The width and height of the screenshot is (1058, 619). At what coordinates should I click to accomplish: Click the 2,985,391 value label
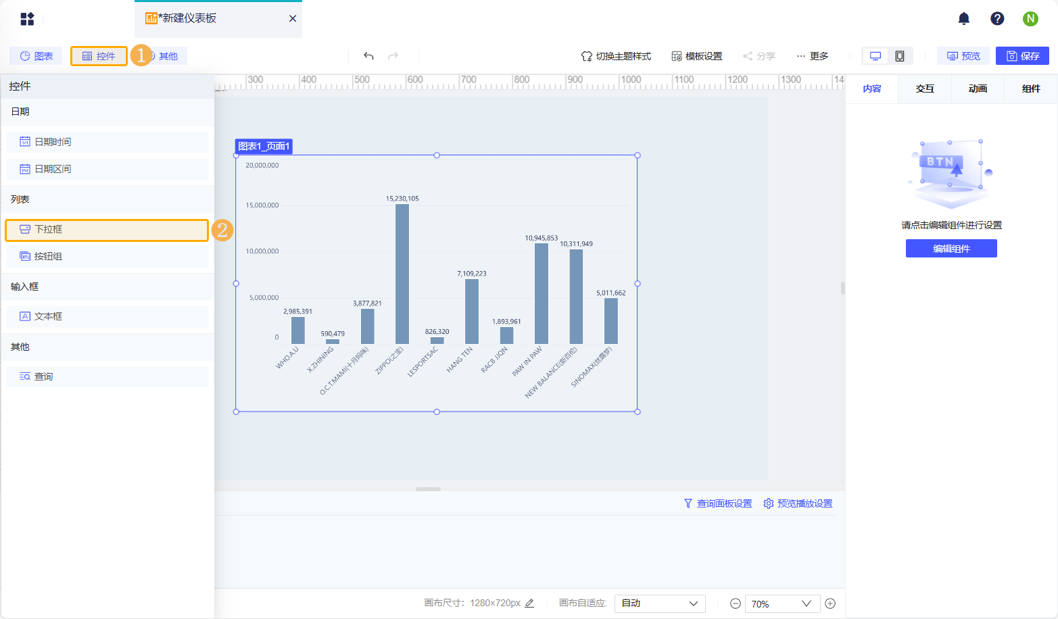[x=298, y=312]
